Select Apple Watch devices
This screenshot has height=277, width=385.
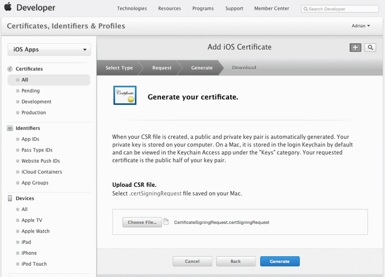click(35, 231)
